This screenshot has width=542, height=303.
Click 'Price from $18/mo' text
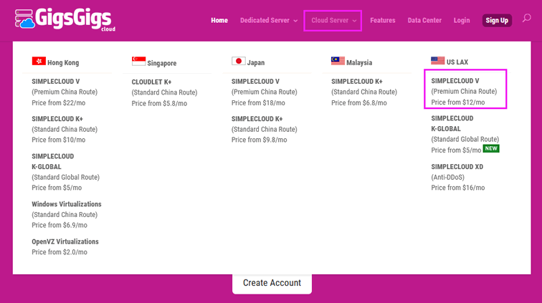(x=258, y=103)
